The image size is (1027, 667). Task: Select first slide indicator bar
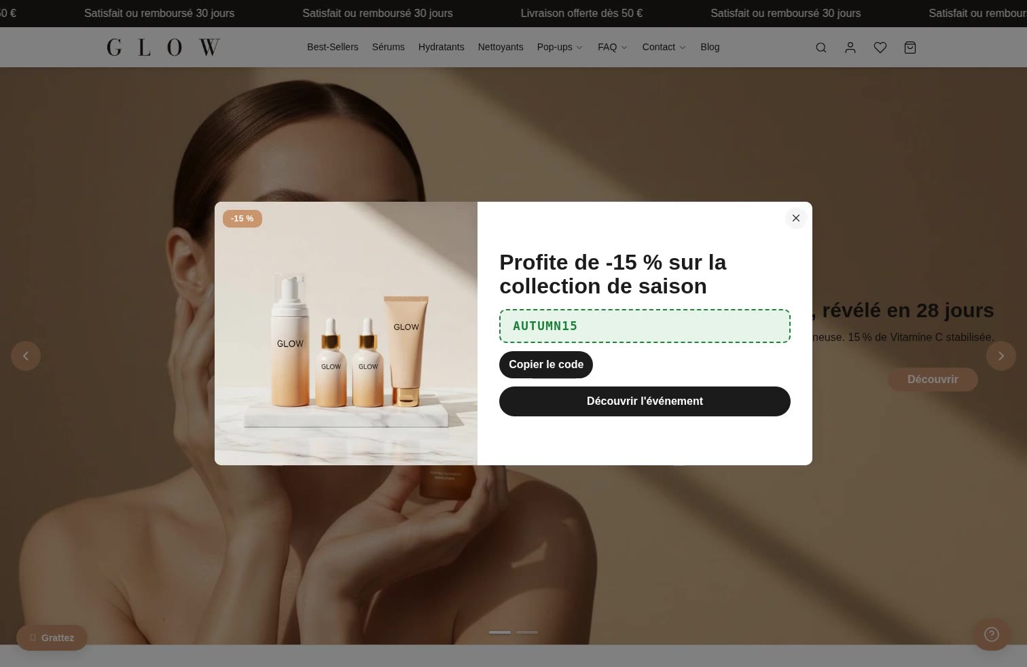coord(500,632)
